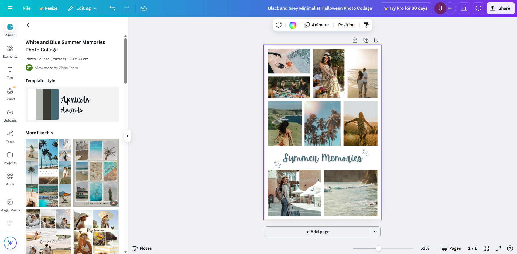
Task: Adjust the zoom slider handle
Action: point(379,248)
